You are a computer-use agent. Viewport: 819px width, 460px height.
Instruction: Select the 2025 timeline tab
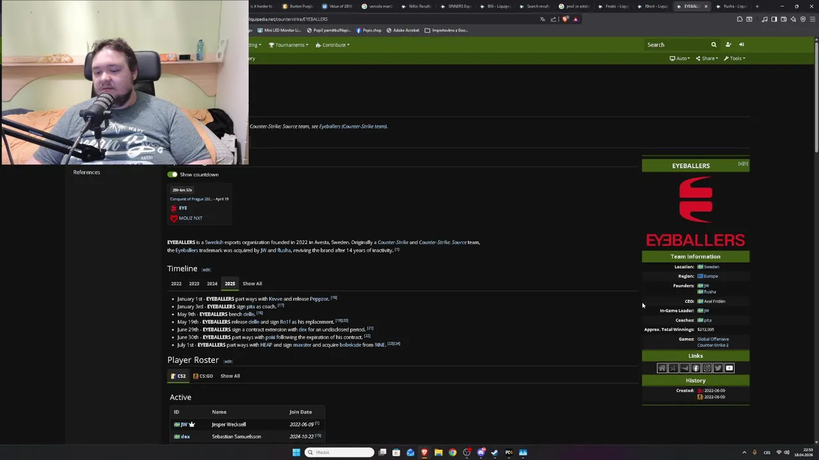coord(230,284)
